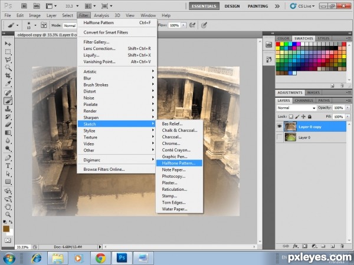Toggle tablet pressure controls size icon

[204, 25]
